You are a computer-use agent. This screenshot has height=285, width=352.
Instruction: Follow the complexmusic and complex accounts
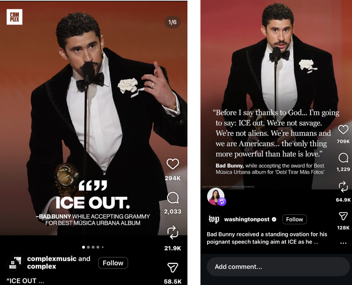pos(113,263)
